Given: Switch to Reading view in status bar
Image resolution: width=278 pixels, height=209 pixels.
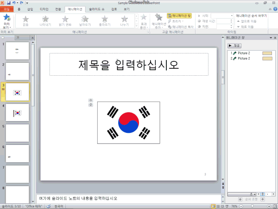Looking at the screenshot, I should (222, 206).
